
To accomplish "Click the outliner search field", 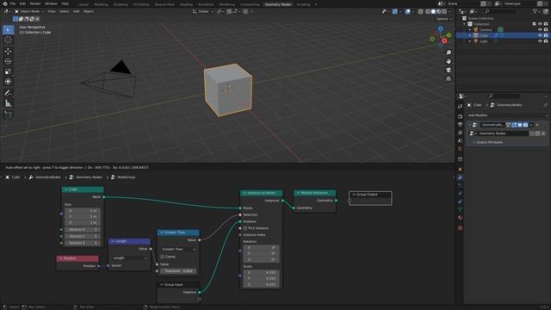I will coord(501,11).
